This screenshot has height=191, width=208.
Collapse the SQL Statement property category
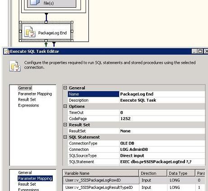tap(65, 137)
